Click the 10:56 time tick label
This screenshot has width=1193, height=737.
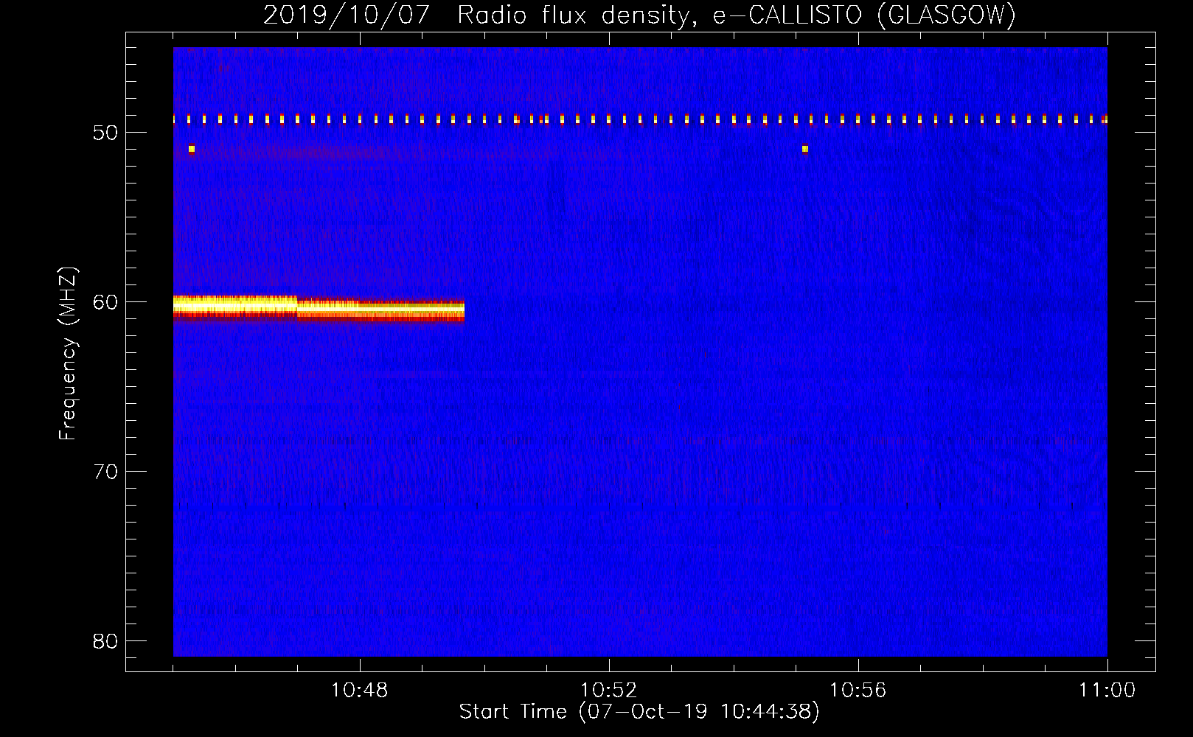point(858,691)
